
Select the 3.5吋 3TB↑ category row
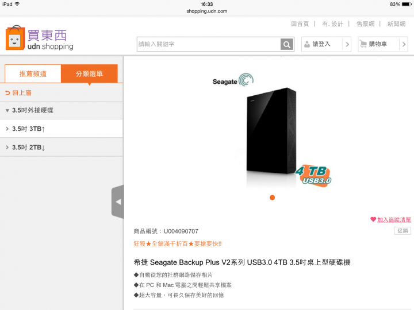(62, 129)
